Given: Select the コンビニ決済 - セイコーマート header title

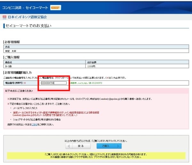Looking at the screenshot, I should tap(25, 8).
